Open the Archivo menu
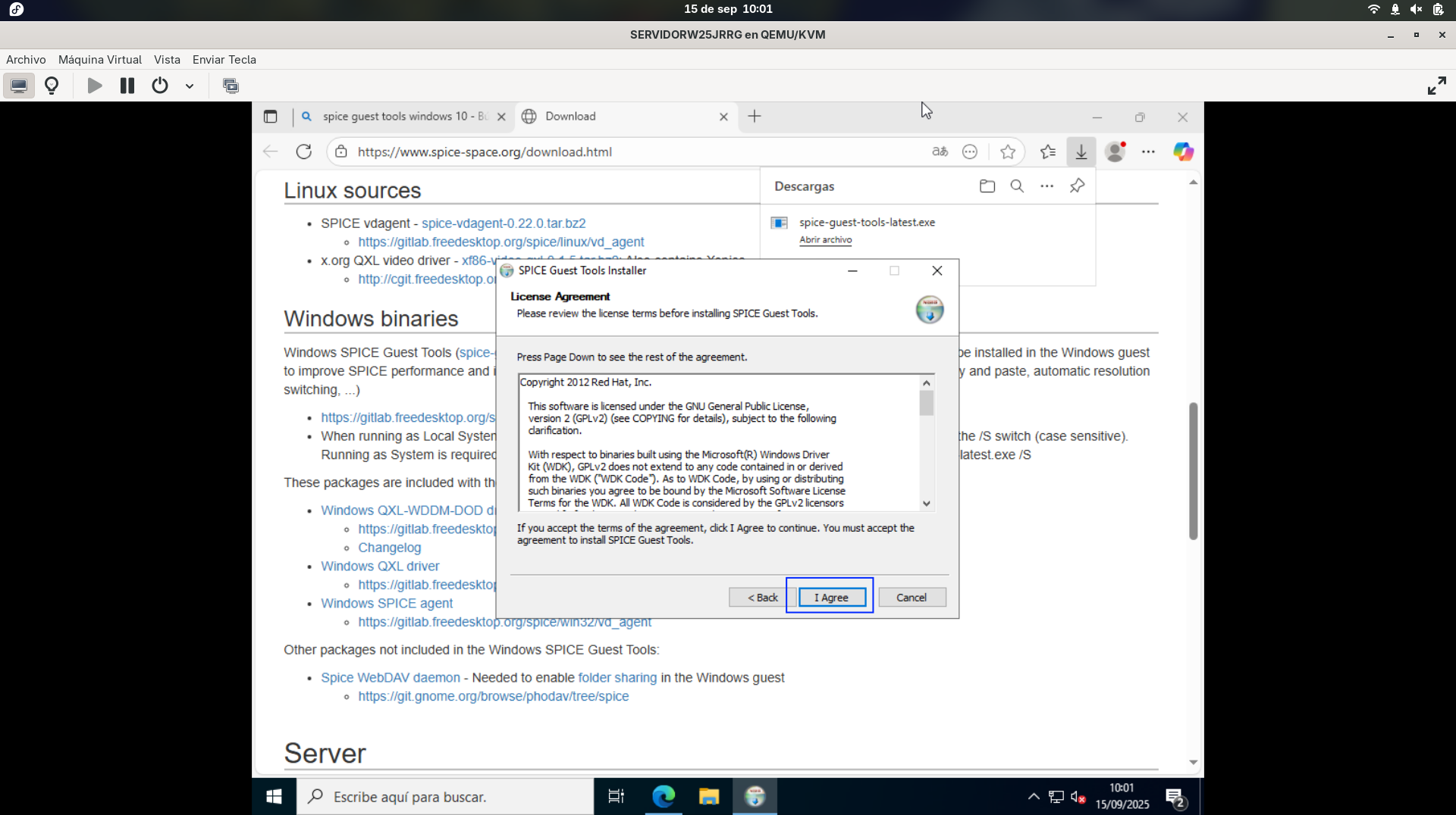This screenshot has height=815, width=1456. [x=26, y=60]
